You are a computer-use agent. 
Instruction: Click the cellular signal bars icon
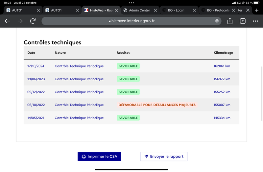coord(234,3)
